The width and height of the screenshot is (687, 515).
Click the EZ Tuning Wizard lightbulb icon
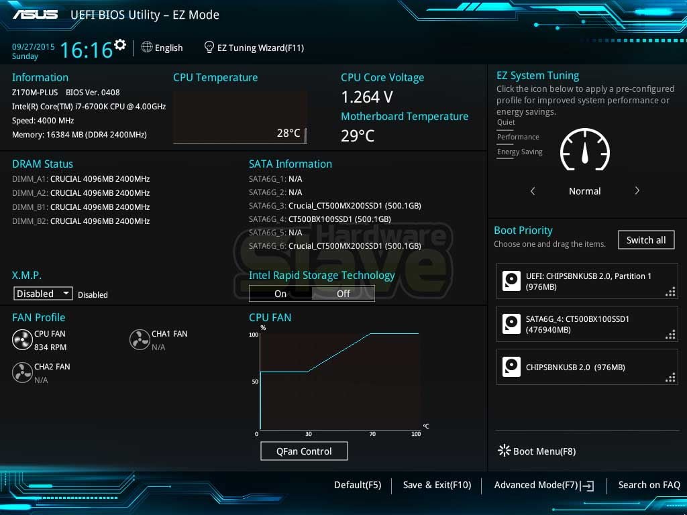pos(209,47)
